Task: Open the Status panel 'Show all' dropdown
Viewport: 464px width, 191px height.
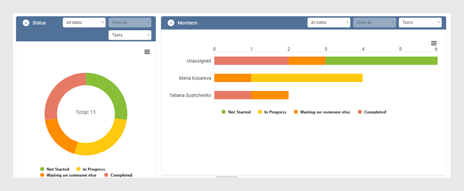Action: click(x=130, y=22)
